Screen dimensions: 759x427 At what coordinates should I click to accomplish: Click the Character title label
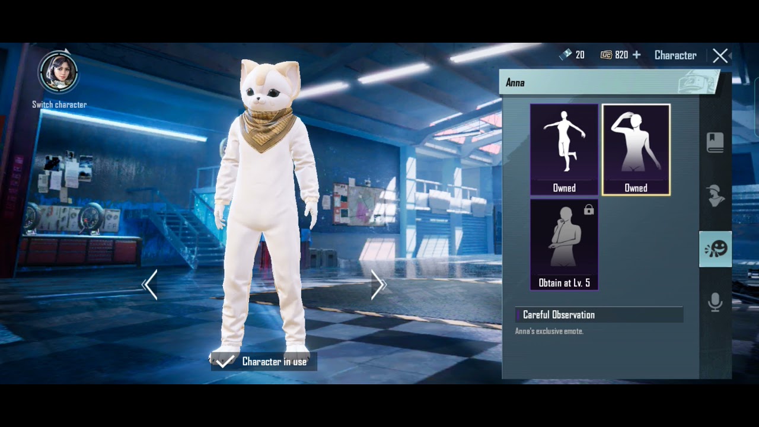pyautogui.click(x=675, y=55)
